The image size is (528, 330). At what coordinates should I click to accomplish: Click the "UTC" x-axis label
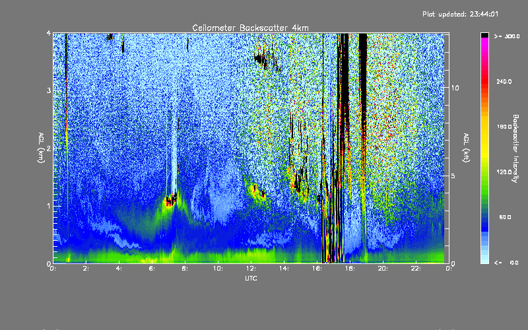coord(251,278)
